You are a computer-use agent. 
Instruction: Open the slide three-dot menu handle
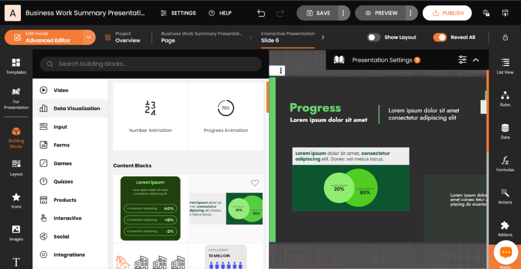pos(281,71)
